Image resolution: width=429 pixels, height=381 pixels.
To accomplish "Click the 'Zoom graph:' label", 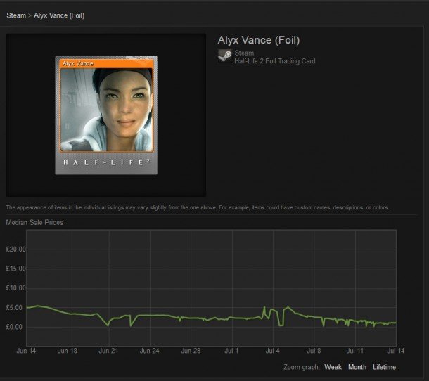I will (x=301, y=367).
